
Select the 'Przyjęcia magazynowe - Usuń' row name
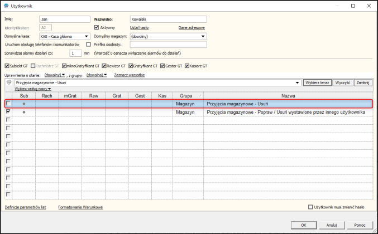tap(237, 104)
